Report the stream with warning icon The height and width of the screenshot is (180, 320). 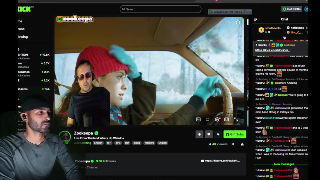click(x=242, y=144)
